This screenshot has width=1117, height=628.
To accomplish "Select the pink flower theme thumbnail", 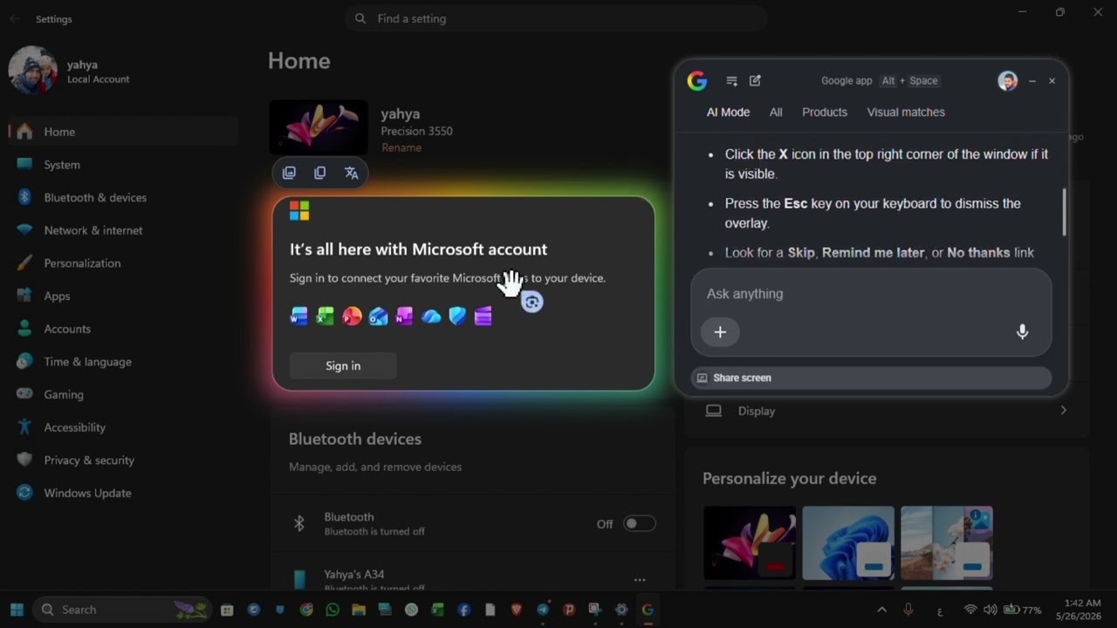I will click(x=750, y=543).
